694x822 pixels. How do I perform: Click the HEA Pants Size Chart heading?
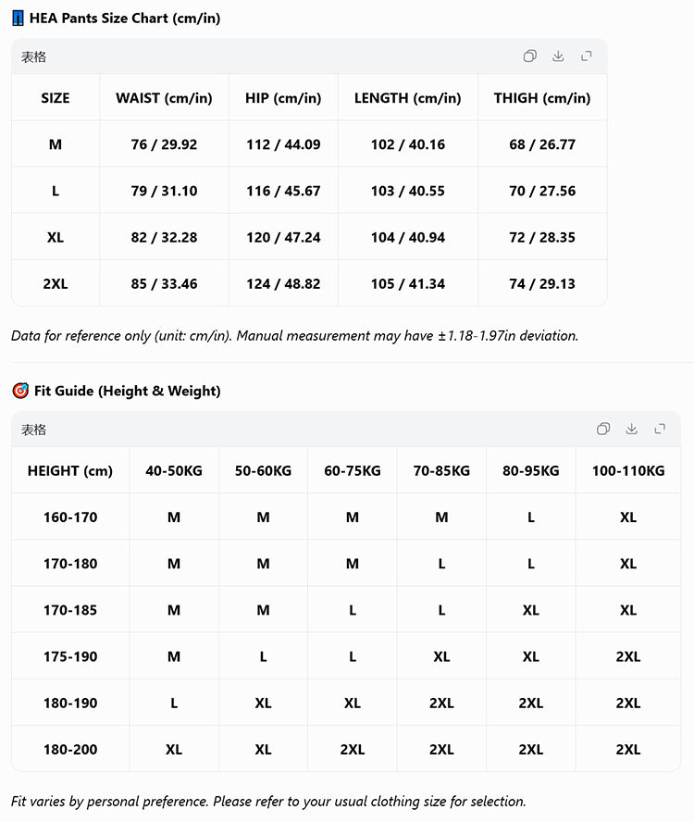[125, 18]
